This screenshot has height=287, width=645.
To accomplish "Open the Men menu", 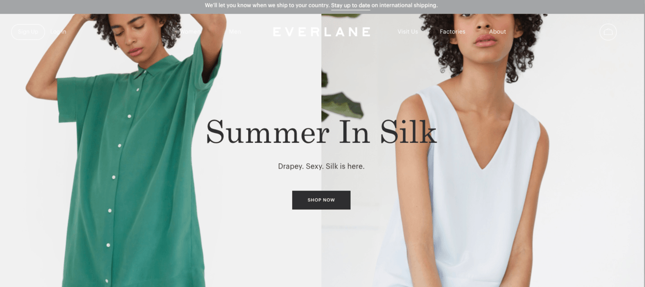I will 235,32.
